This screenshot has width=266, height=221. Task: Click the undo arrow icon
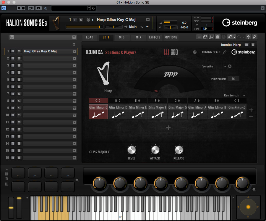click(230, 37)
